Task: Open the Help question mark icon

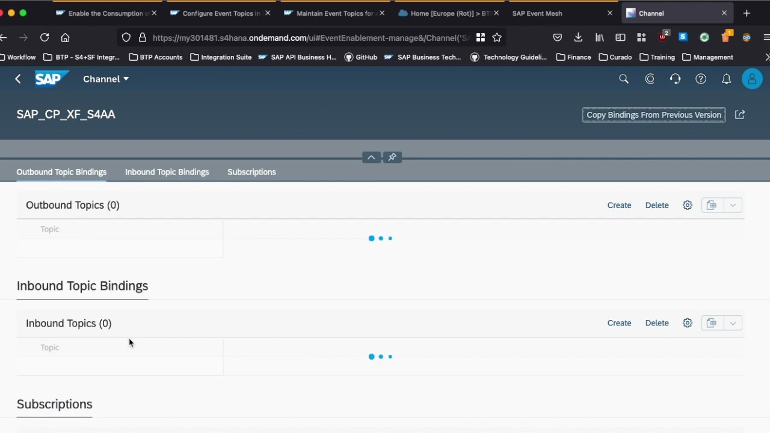Action: 701,79
